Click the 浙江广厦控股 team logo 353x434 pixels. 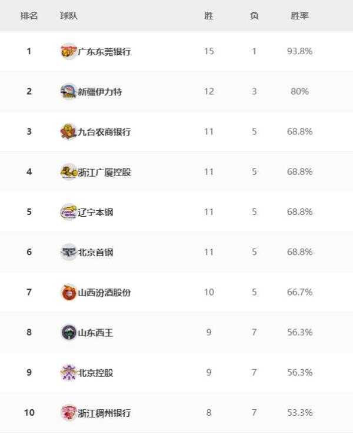[69, 172]
